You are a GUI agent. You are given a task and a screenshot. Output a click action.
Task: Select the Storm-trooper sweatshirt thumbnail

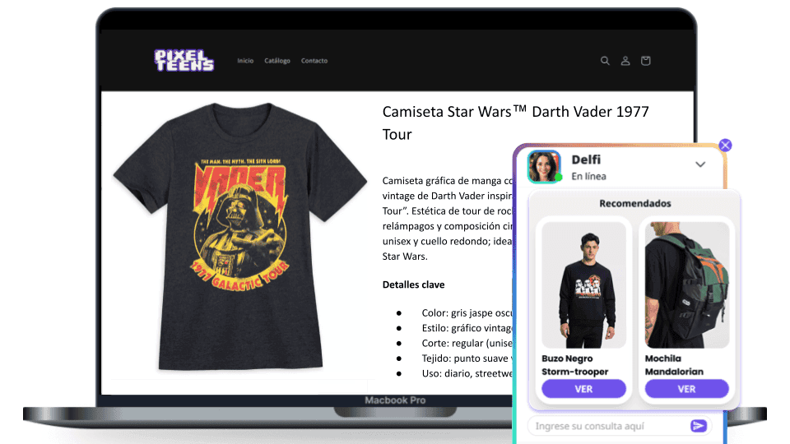click(584, 285)
